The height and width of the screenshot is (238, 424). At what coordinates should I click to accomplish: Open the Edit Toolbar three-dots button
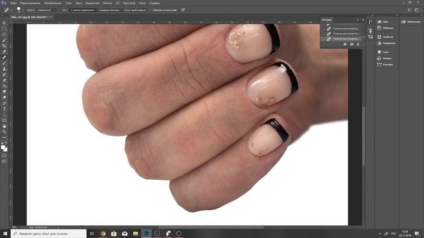(4, 138)
